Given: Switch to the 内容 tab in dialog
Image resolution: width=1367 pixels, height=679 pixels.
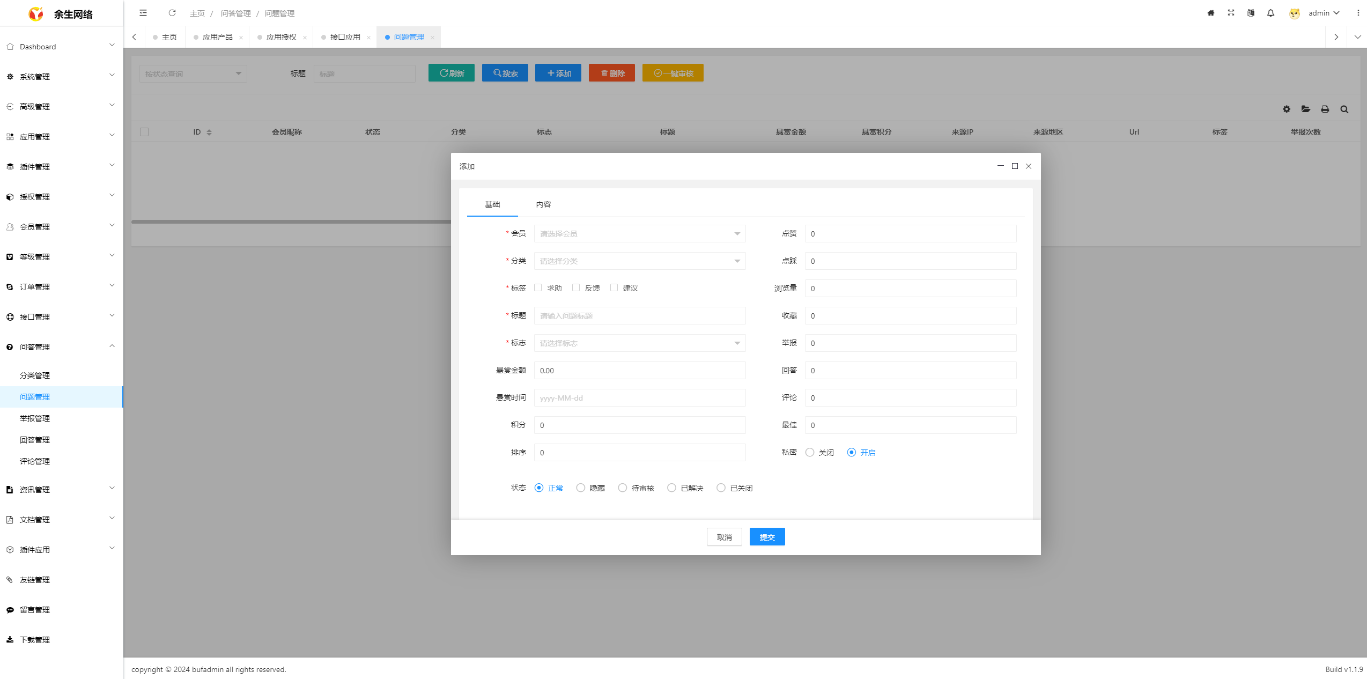Looking at the screenshot, I should 543,204.
